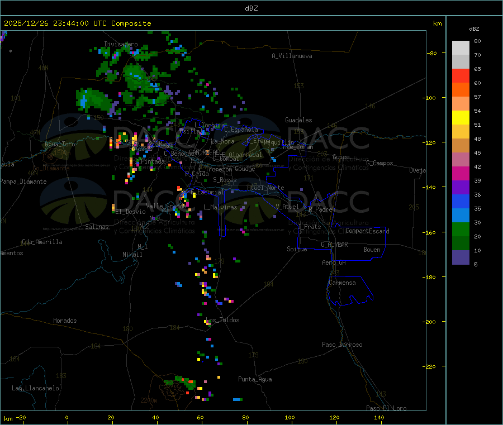This screenshot has width=503, height=425.
Task: Click the Bowen place label
Action: (x=372, y=250)
